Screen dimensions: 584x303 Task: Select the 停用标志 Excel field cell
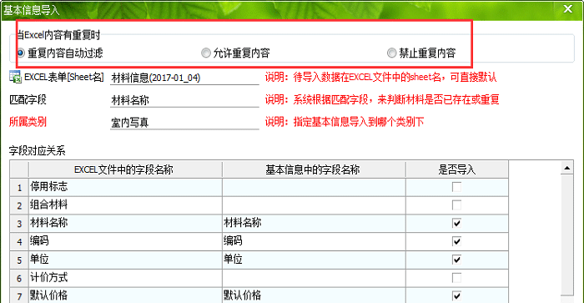click(x=125, y=187)
